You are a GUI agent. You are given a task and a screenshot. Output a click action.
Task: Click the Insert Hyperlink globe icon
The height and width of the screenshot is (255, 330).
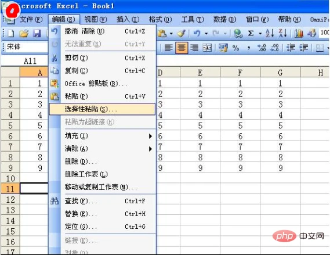click(238, 33)
